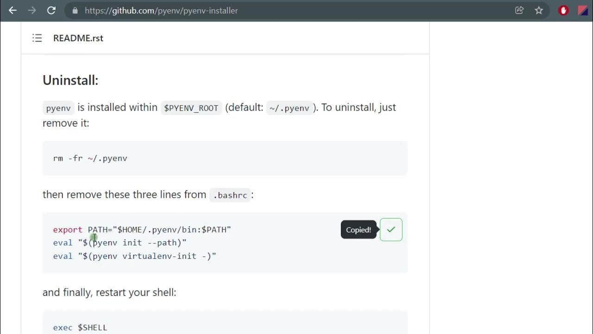Click the export PATH code line
This screenshot has height=334, width=593.
pos(142,230)
